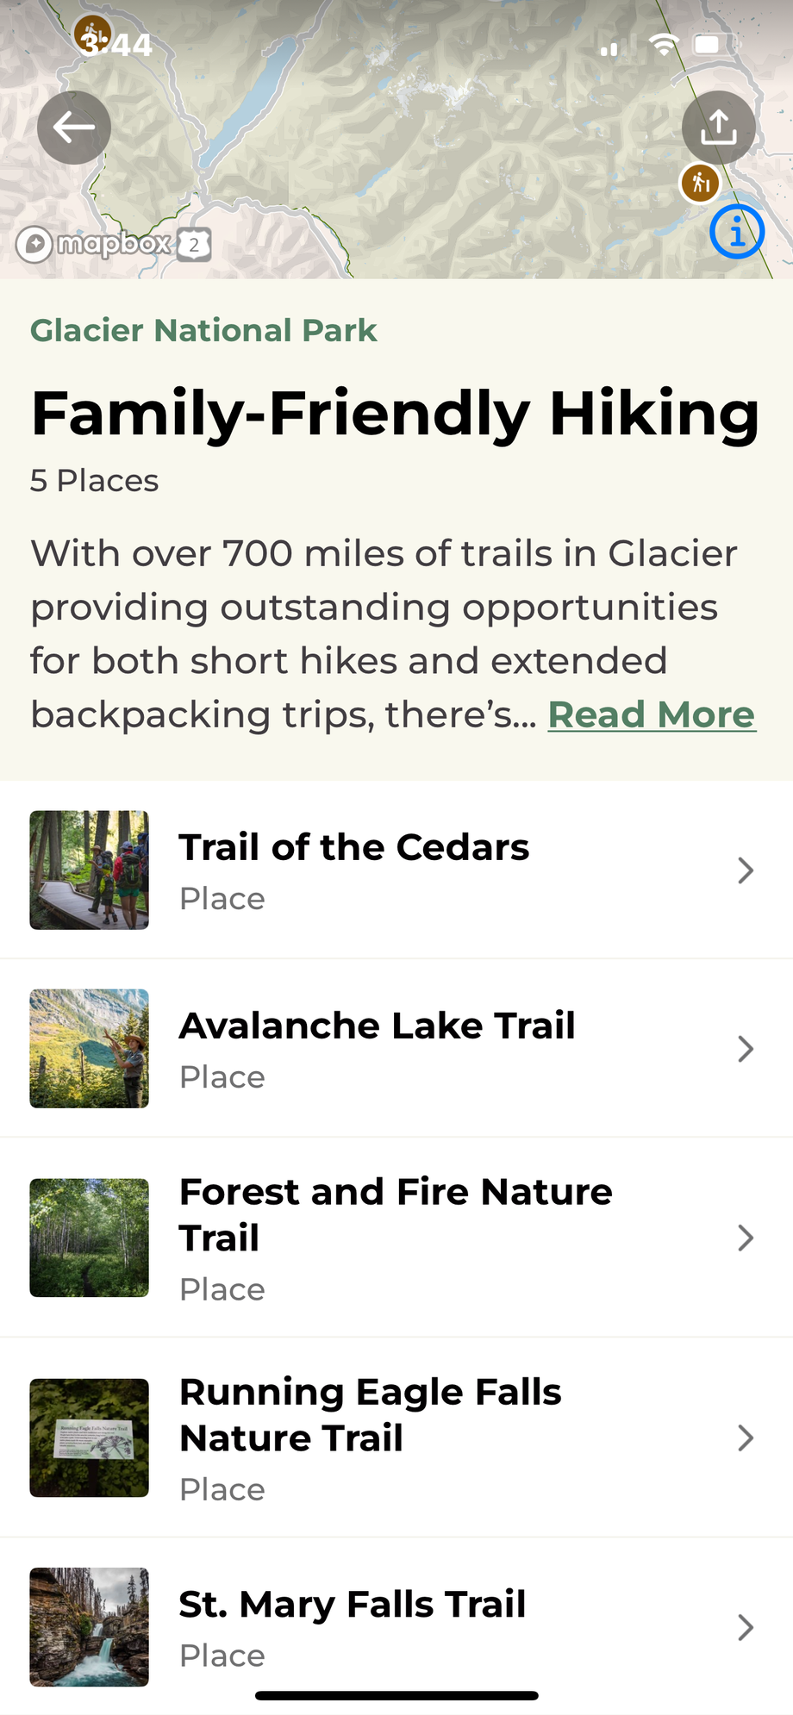793x1715 pixels.
Task: Tap the back arrow button
Action: pyautogui.click(x=74, y=128)
